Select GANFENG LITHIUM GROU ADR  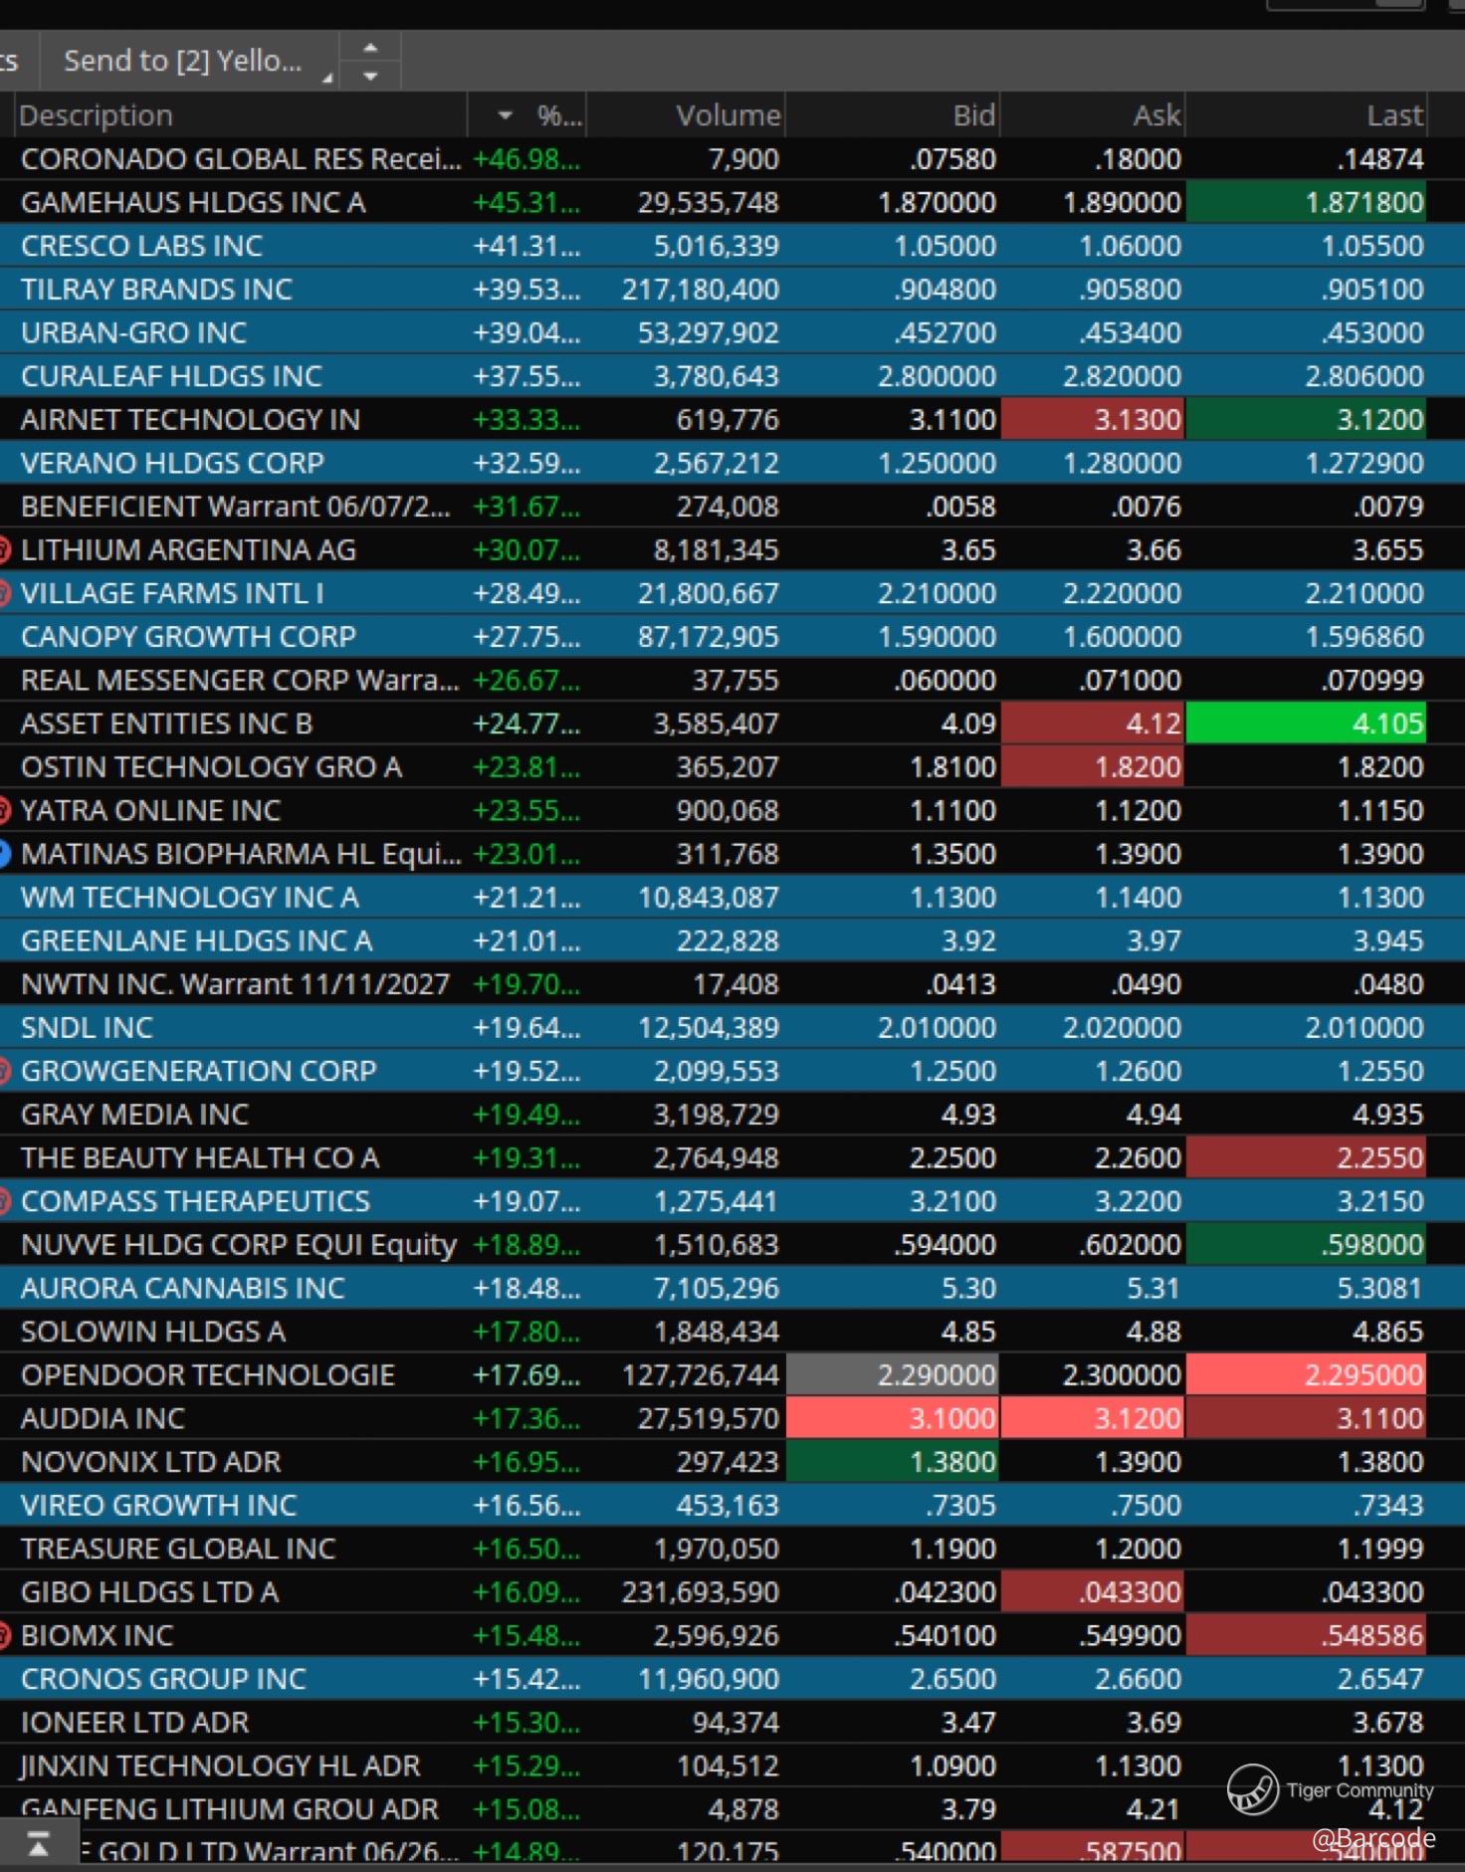click(x=229, y=1810)
